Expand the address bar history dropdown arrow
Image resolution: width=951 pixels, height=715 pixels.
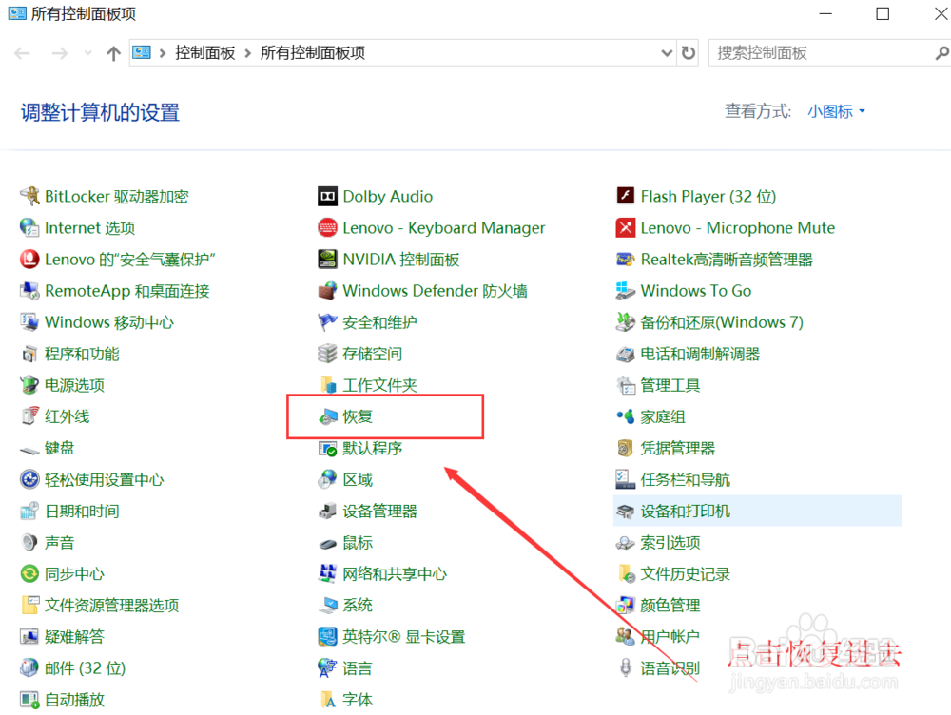tap(667, 53)
